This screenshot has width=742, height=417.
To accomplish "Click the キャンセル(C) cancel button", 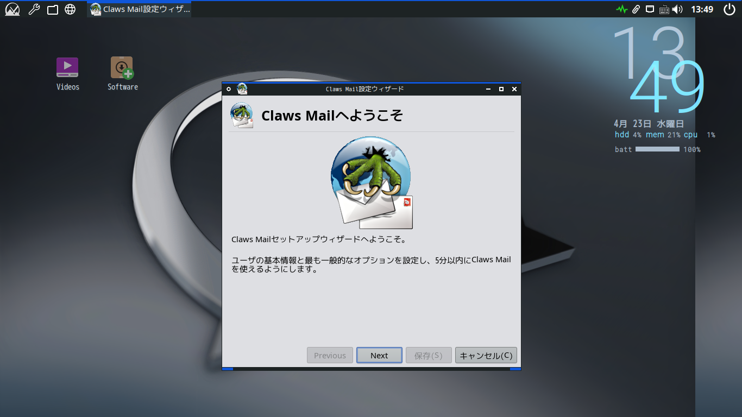I will tap(486, 356).
